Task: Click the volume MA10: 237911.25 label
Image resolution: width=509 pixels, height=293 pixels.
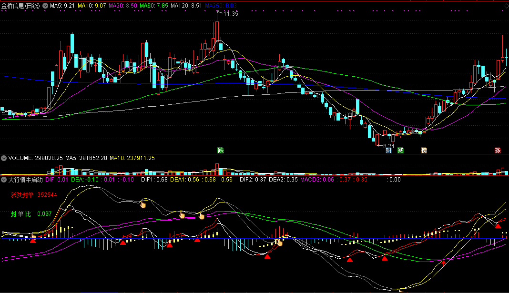Action: click(132, 158)
